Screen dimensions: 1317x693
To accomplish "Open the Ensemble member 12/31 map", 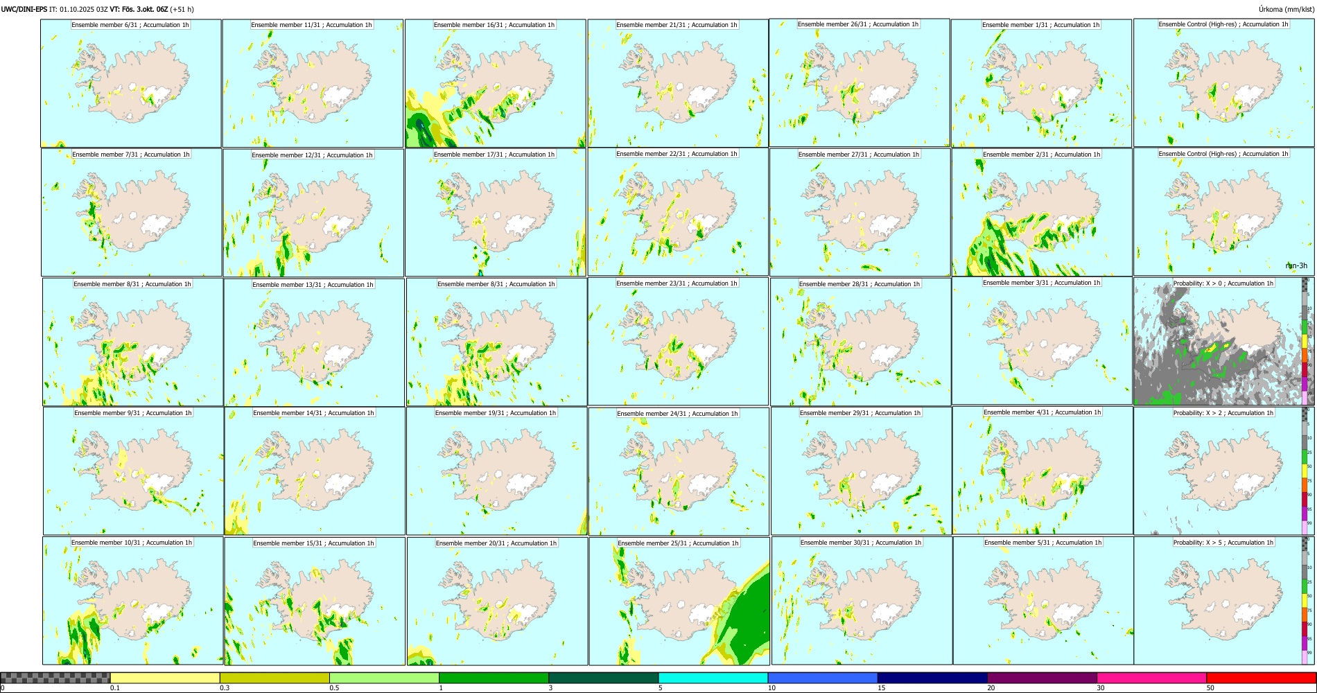I will [313, 213].
